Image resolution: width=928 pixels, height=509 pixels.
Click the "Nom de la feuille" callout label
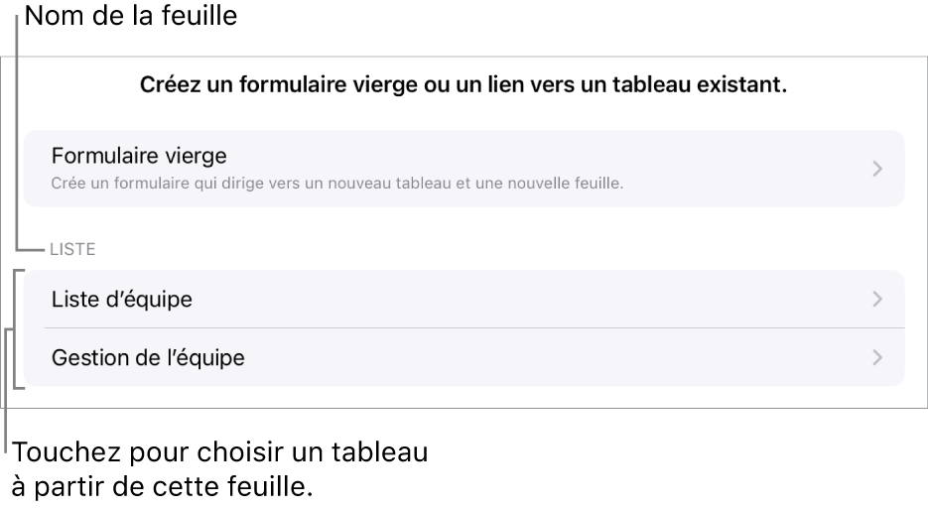tap(131, 17)
